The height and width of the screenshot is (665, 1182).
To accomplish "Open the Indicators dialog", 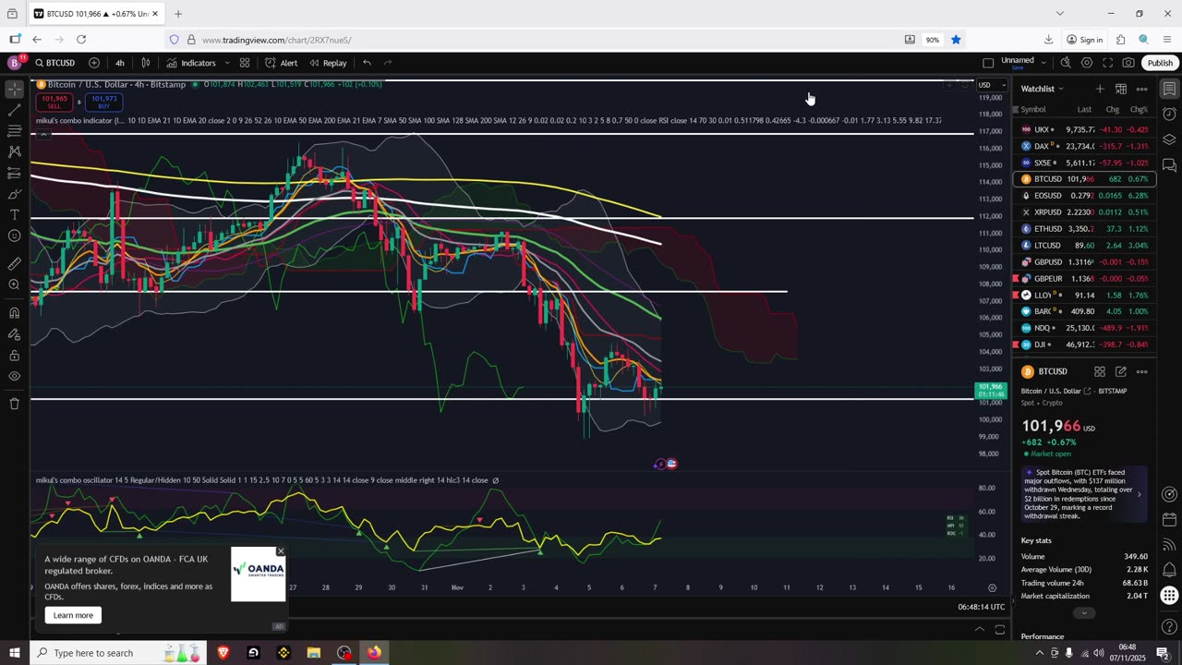I will coord(191,63).
